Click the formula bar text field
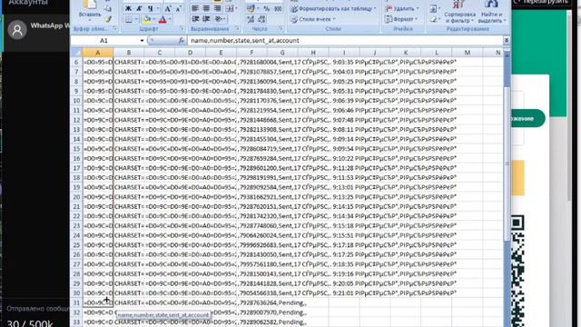581x327 pixels. [345, 40]
